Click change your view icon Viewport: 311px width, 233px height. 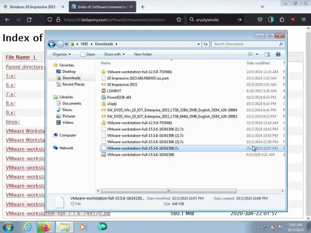251,54
